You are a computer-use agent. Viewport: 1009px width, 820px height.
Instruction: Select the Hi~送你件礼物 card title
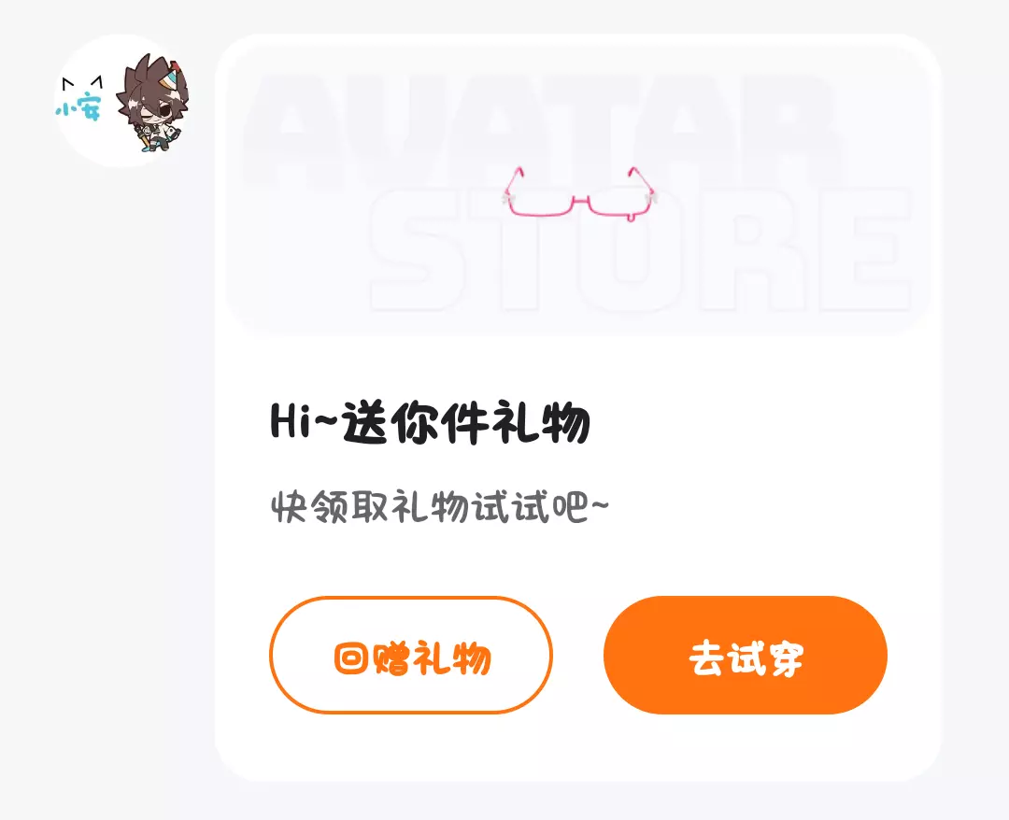click(430, 422)
